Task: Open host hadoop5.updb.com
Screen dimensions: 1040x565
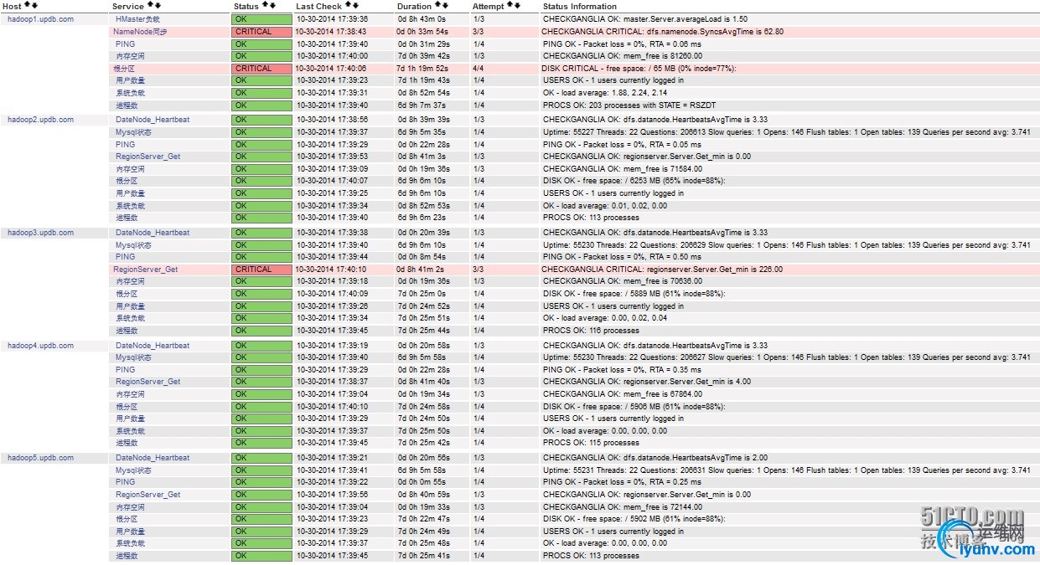Action: pyautogui.click(x=40, y=458)
